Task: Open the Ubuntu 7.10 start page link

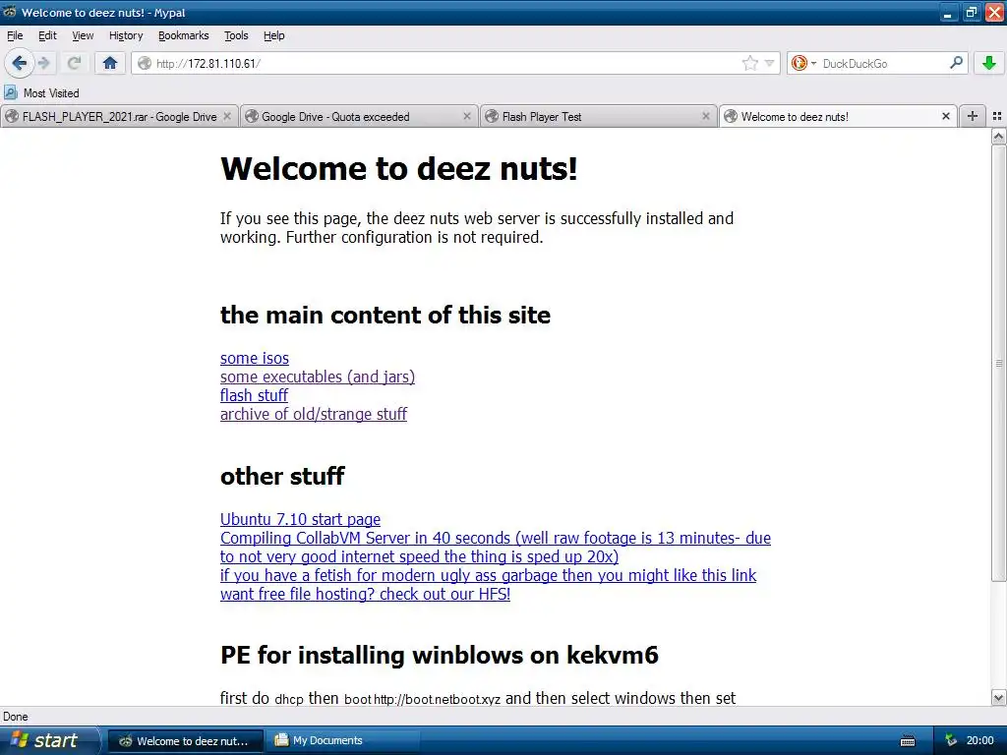Action: click(x=300, y=519)
